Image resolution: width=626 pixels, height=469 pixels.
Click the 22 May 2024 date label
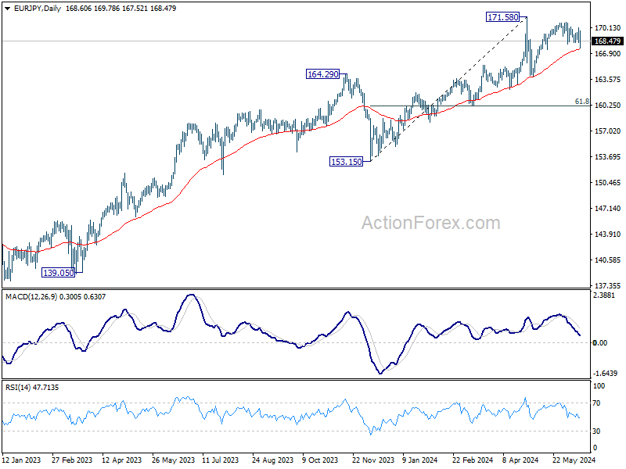574,460
